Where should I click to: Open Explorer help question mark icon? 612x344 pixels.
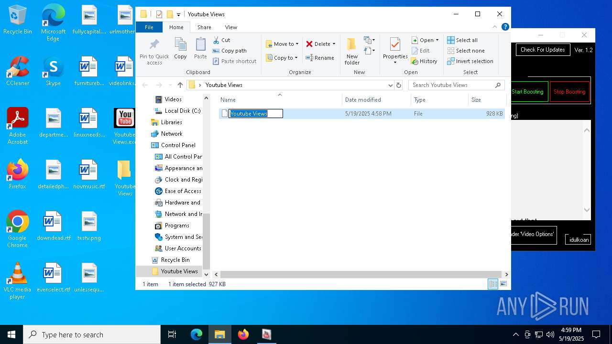coord(505,27)
